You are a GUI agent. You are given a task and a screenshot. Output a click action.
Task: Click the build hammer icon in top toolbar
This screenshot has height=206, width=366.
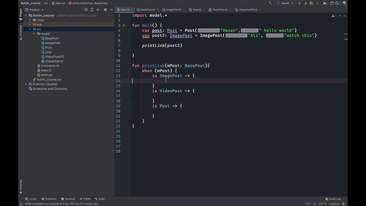click(x=270, y=3)
